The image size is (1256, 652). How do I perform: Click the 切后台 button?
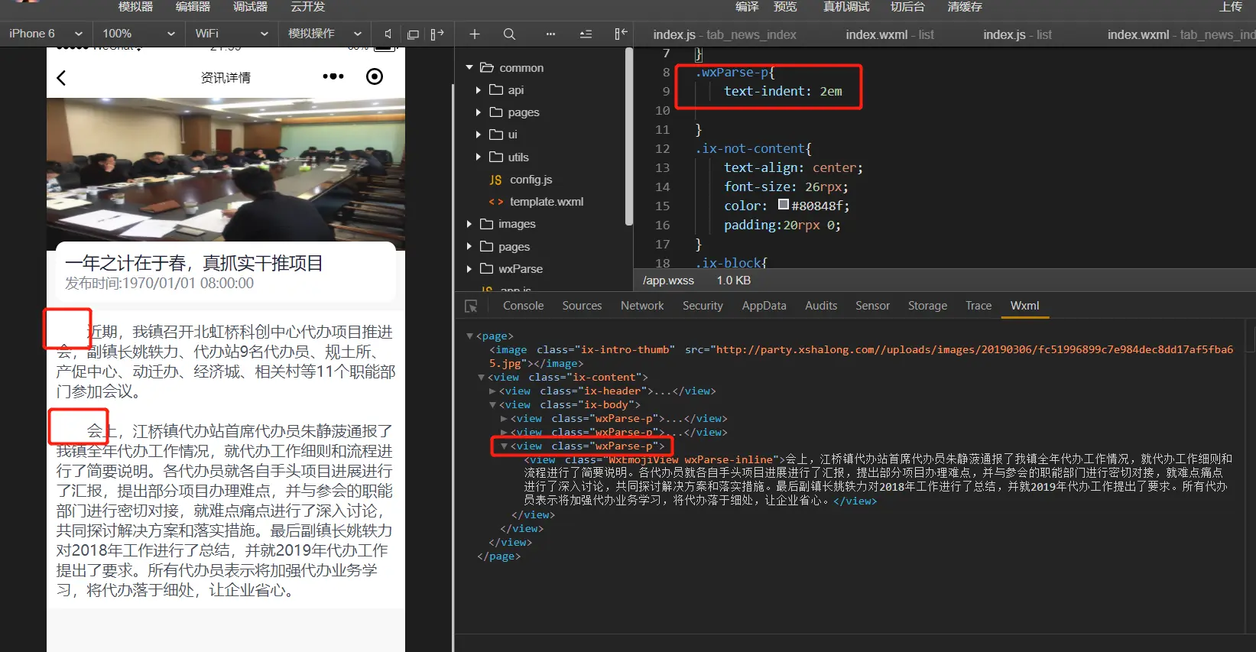(x=907, y=7)
